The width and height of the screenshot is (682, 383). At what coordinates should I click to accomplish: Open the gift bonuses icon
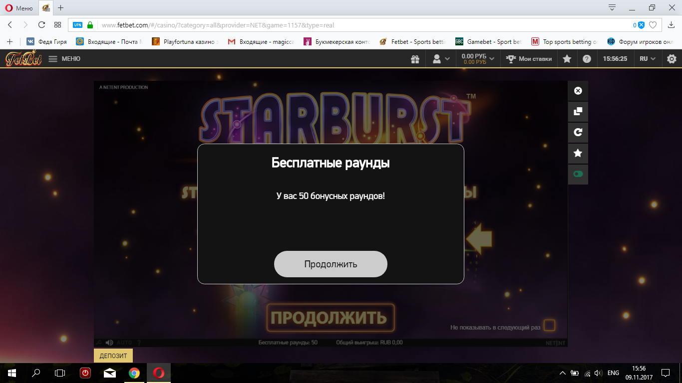pos(415,59)
